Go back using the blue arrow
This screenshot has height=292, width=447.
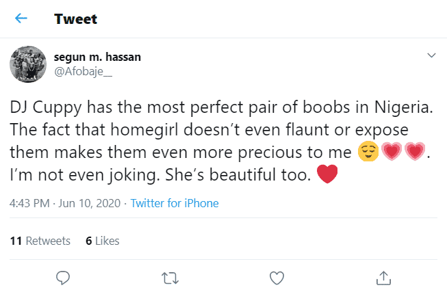point(21,18)
